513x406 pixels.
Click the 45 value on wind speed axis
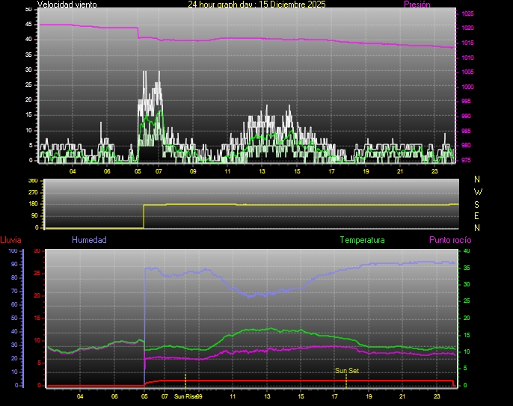pos(28,24)
